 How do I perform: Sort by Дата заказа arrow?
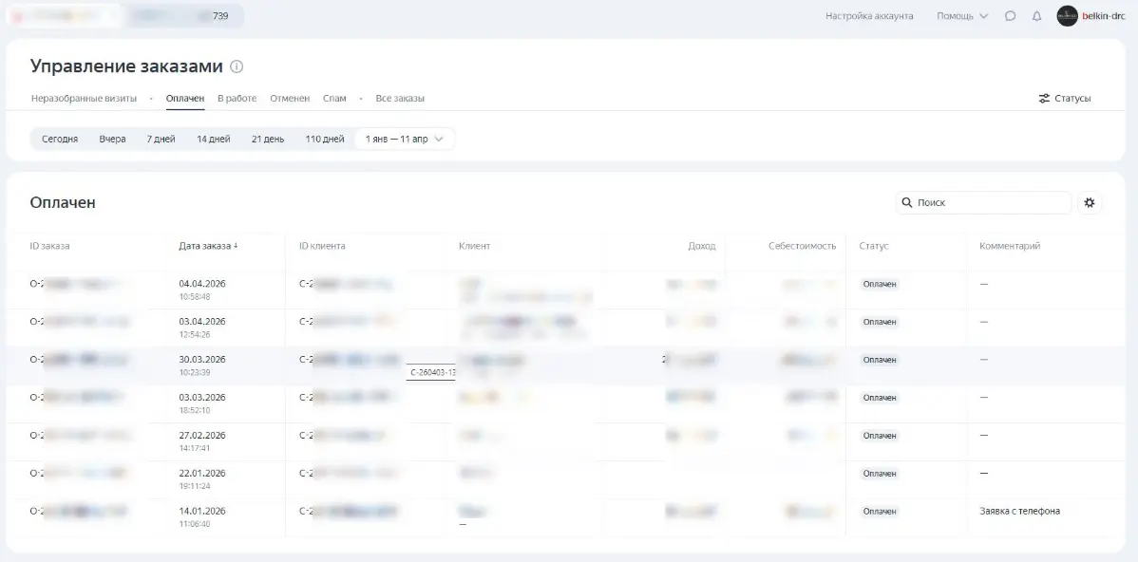tap(236, 246)
